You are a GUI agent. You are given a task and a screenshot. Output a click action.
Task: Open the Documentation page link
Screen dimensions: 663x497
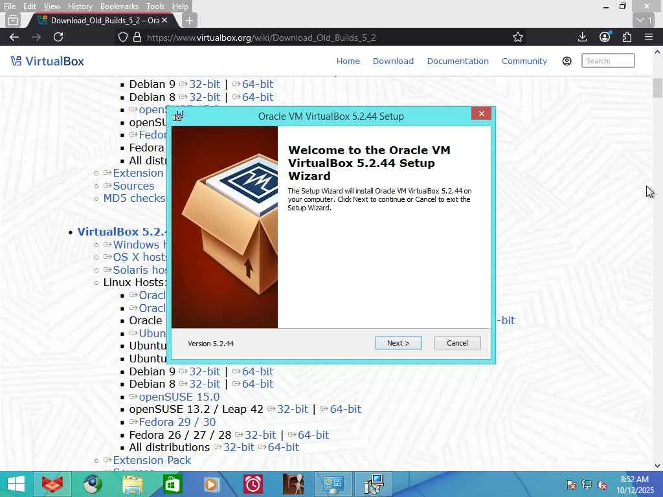click(458, 61)
